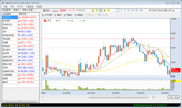This screenshot has width=182, height=108.
Task: Select the 영신금속 watchlist row
Action: coord(21,50)
